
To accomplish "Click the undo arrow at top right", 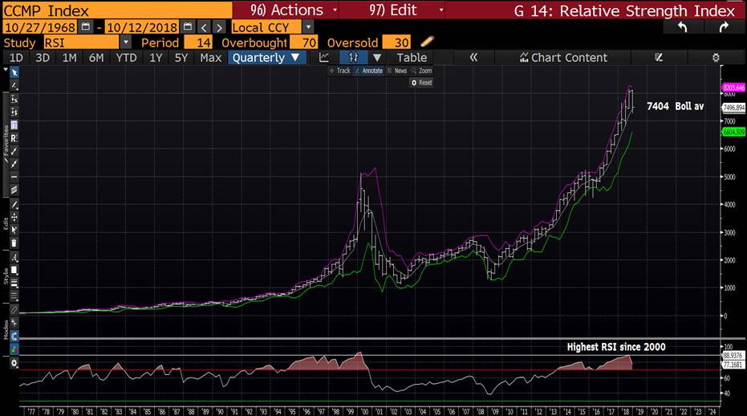I will 682,27.
